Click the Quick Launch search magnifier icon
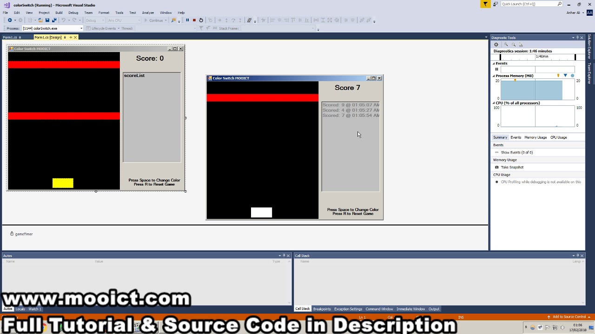The width and height of the screenshot is (595, 334). 559,4
